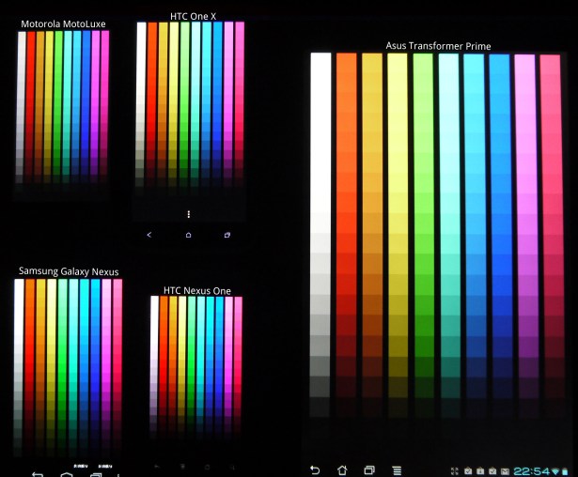Tap the Wi-Fi signal icon on Asus tablet
The width and height of the screenshot is (578, 477).
[555, 471]
